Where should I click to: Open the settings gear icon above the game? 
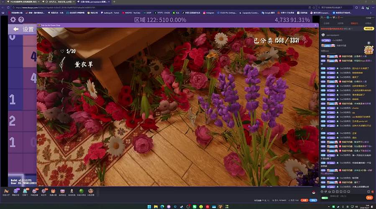[13, 19]
